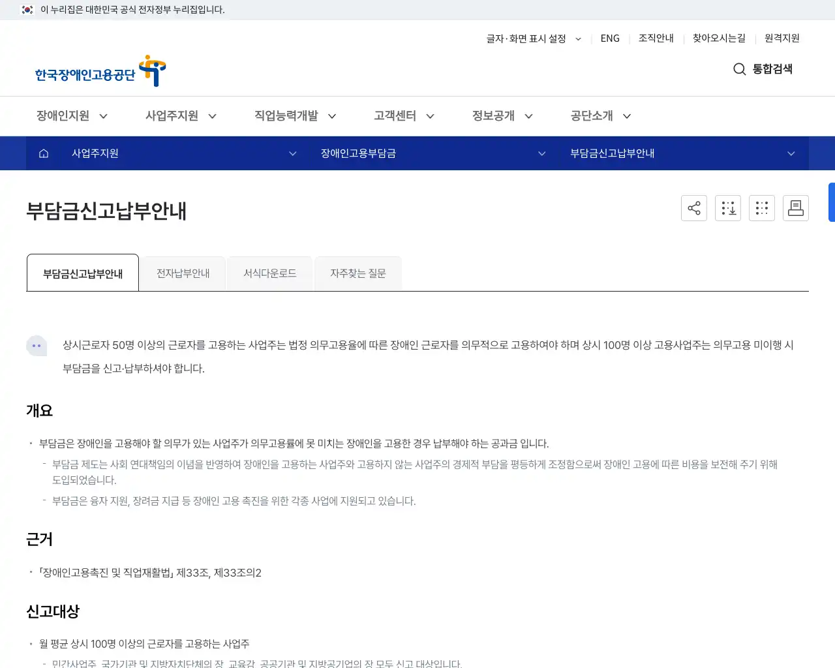835x668 pixels.
Task: Switch to the 전자납부안내 tab
Action: pos(183,273)
